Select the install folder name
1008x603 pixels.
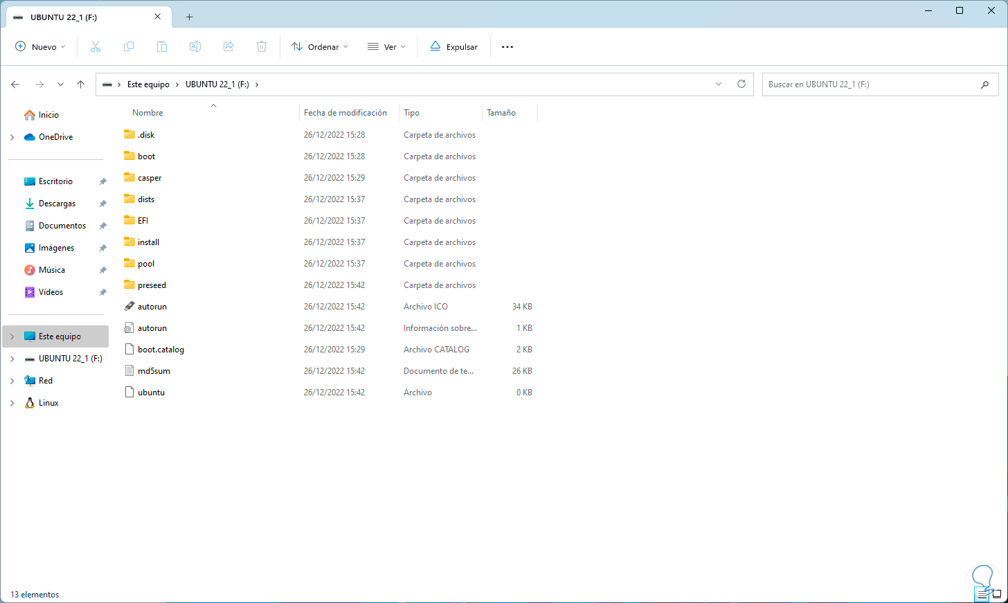pyautogui.click(x=148, y=242)
